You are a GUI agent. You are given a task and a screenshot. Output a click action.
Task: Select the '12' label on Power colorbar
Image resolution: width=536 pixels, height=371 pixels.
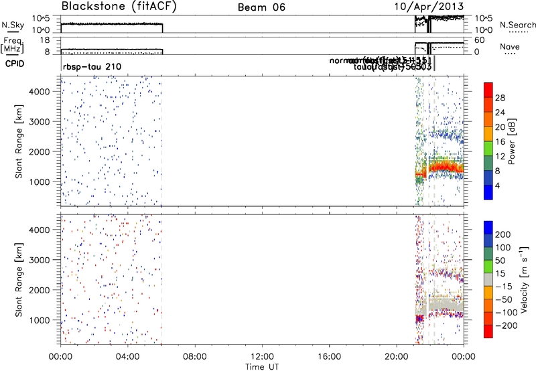point(500,157)
